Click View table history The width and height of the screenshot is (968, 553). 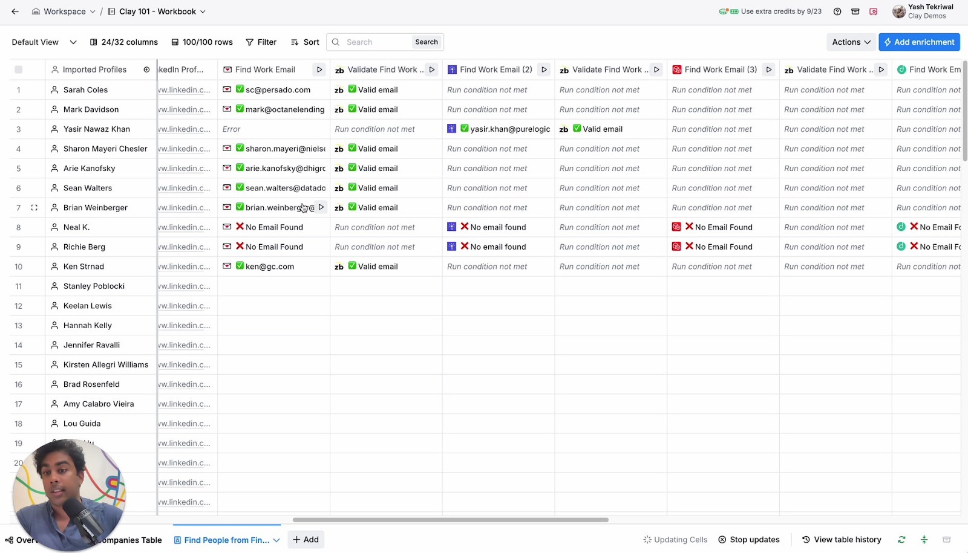842,539
